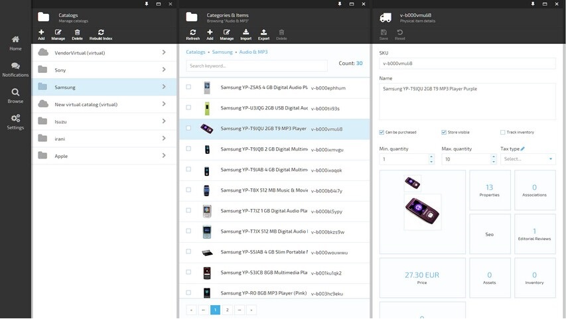Open Browse in the sidebar
Screen dimensions: 566x319
point(15,96)
